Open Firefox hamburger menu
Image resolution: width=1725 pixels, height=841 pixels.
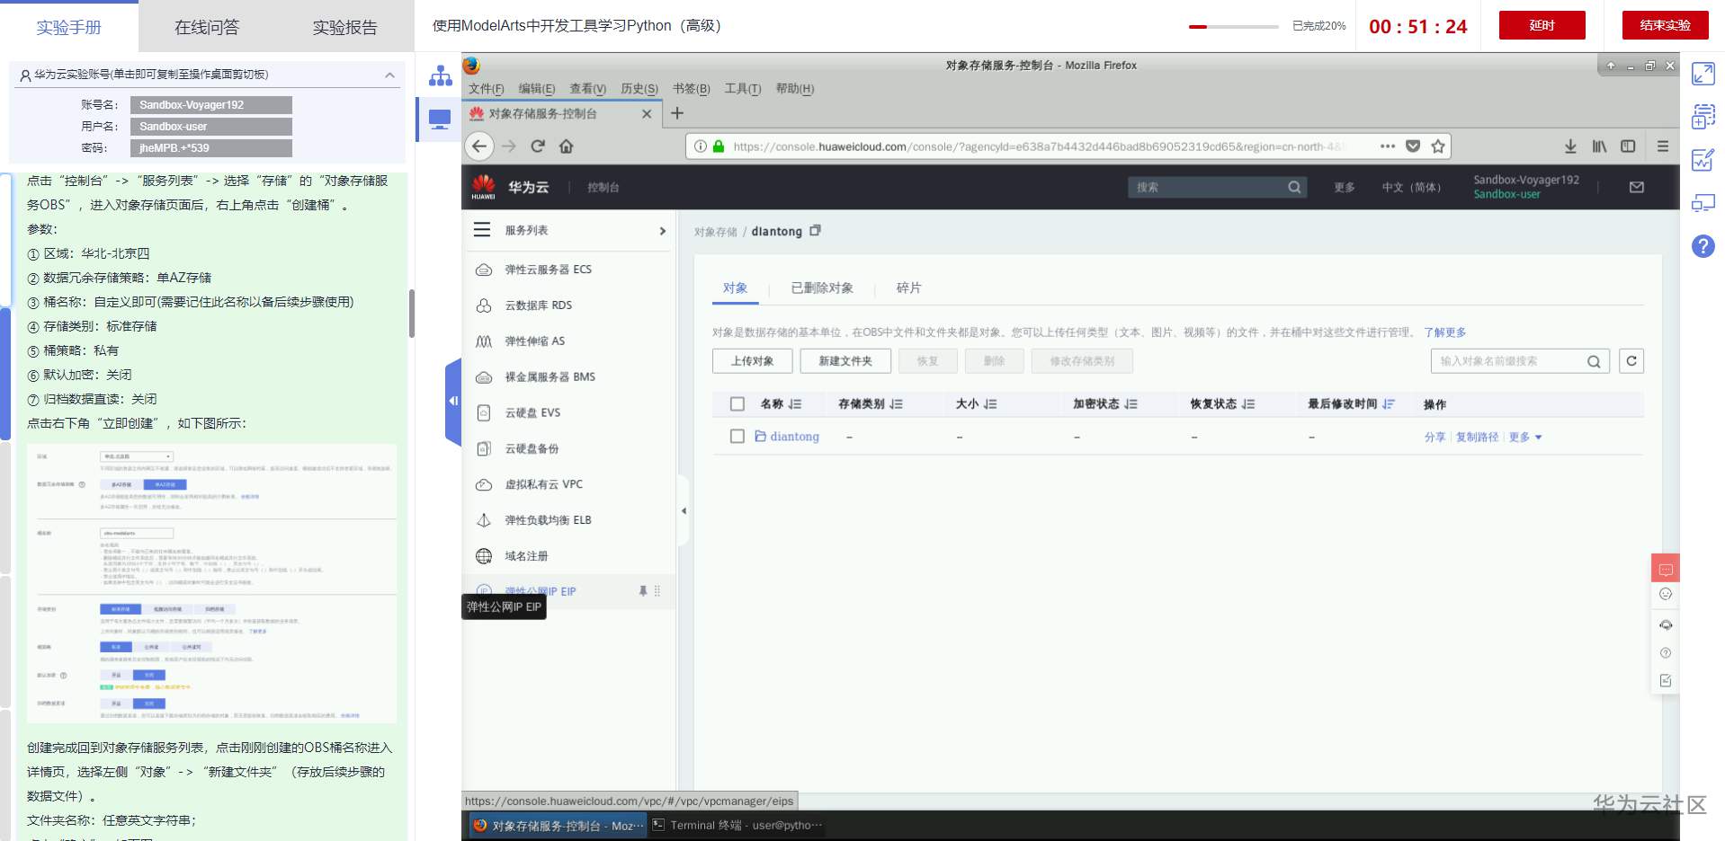(x=1663, y=146)
